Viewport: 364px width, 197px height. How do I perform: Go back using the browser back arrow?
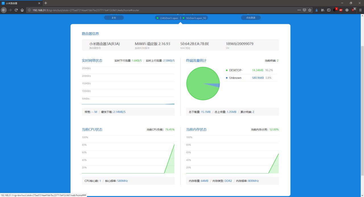4,10
